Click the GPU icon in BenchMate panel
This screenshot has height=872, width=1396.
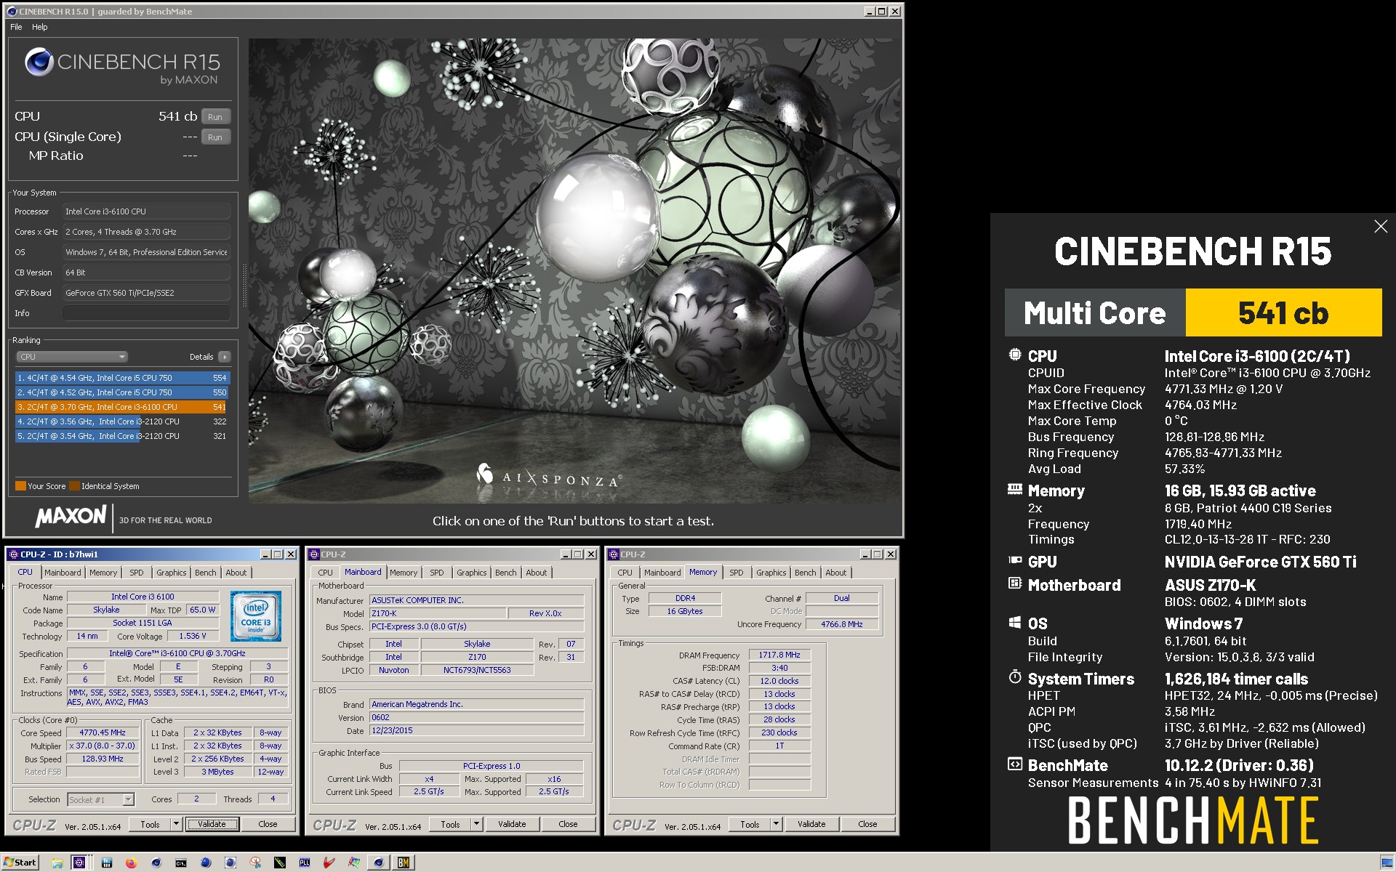pyautogui.click(x=1015, y=560)
